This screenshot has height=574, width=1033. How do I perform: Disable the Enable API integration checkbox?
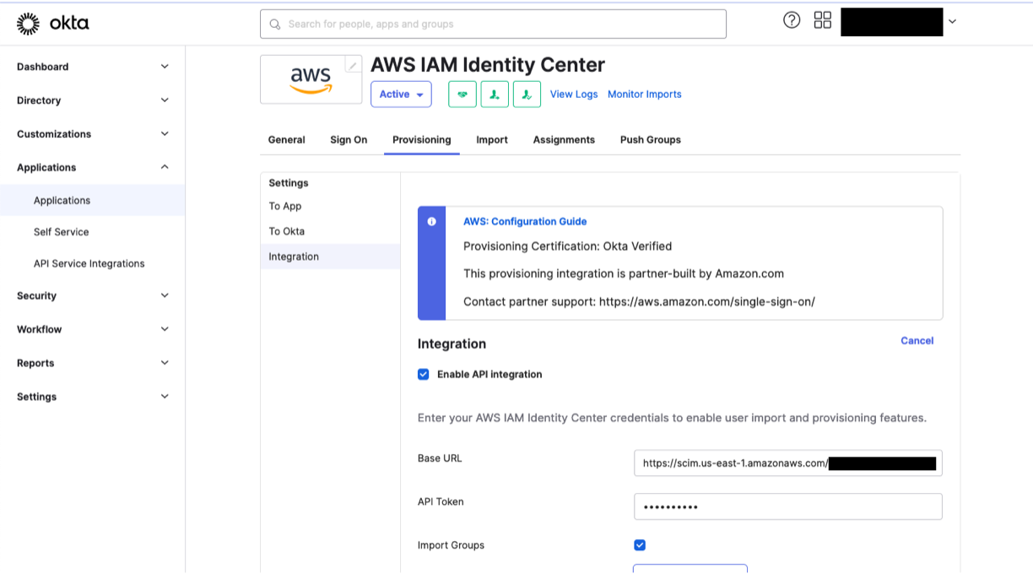(x=423, y=374)
